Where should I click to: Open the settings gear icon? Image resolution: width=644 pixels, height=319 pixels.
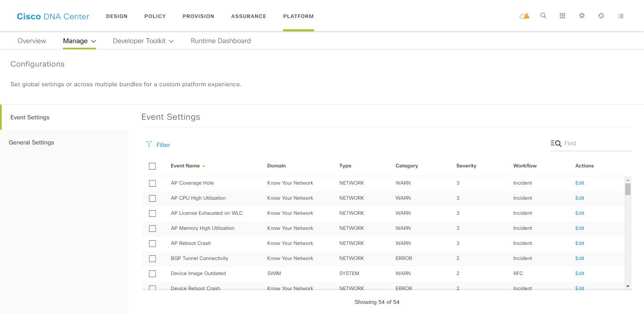[582, 16]
